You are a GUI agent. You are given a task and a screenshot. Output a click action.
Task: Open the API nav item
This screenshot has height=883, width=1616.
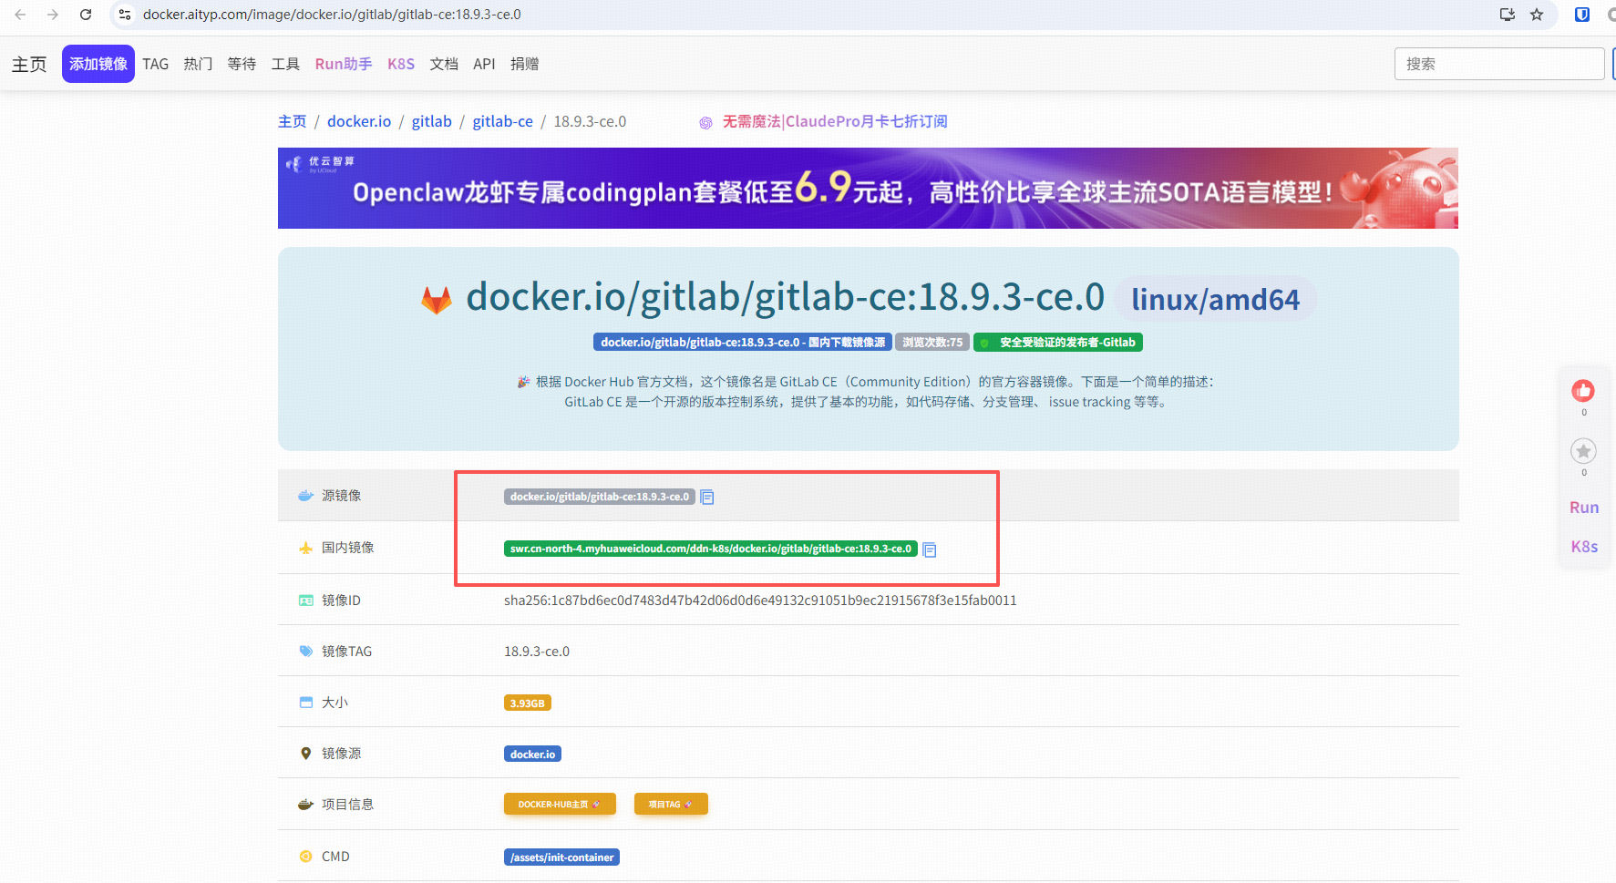pos(484,64)
